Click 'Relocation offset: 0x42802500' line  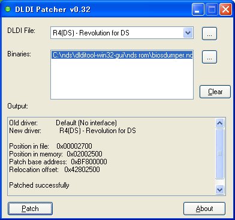[x=55, y=170]
